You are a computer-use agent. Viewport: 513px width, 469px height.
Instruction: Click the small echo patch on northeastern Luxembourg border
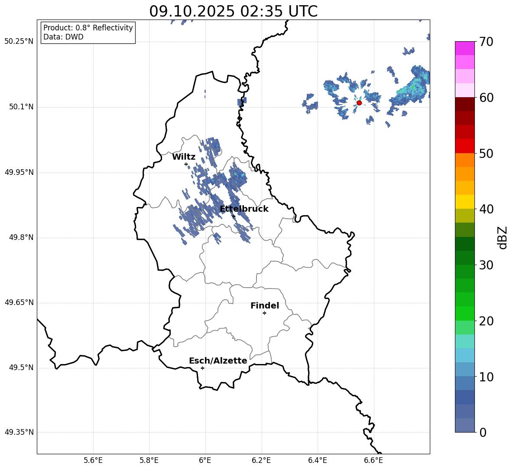click(x=242, y=101)
